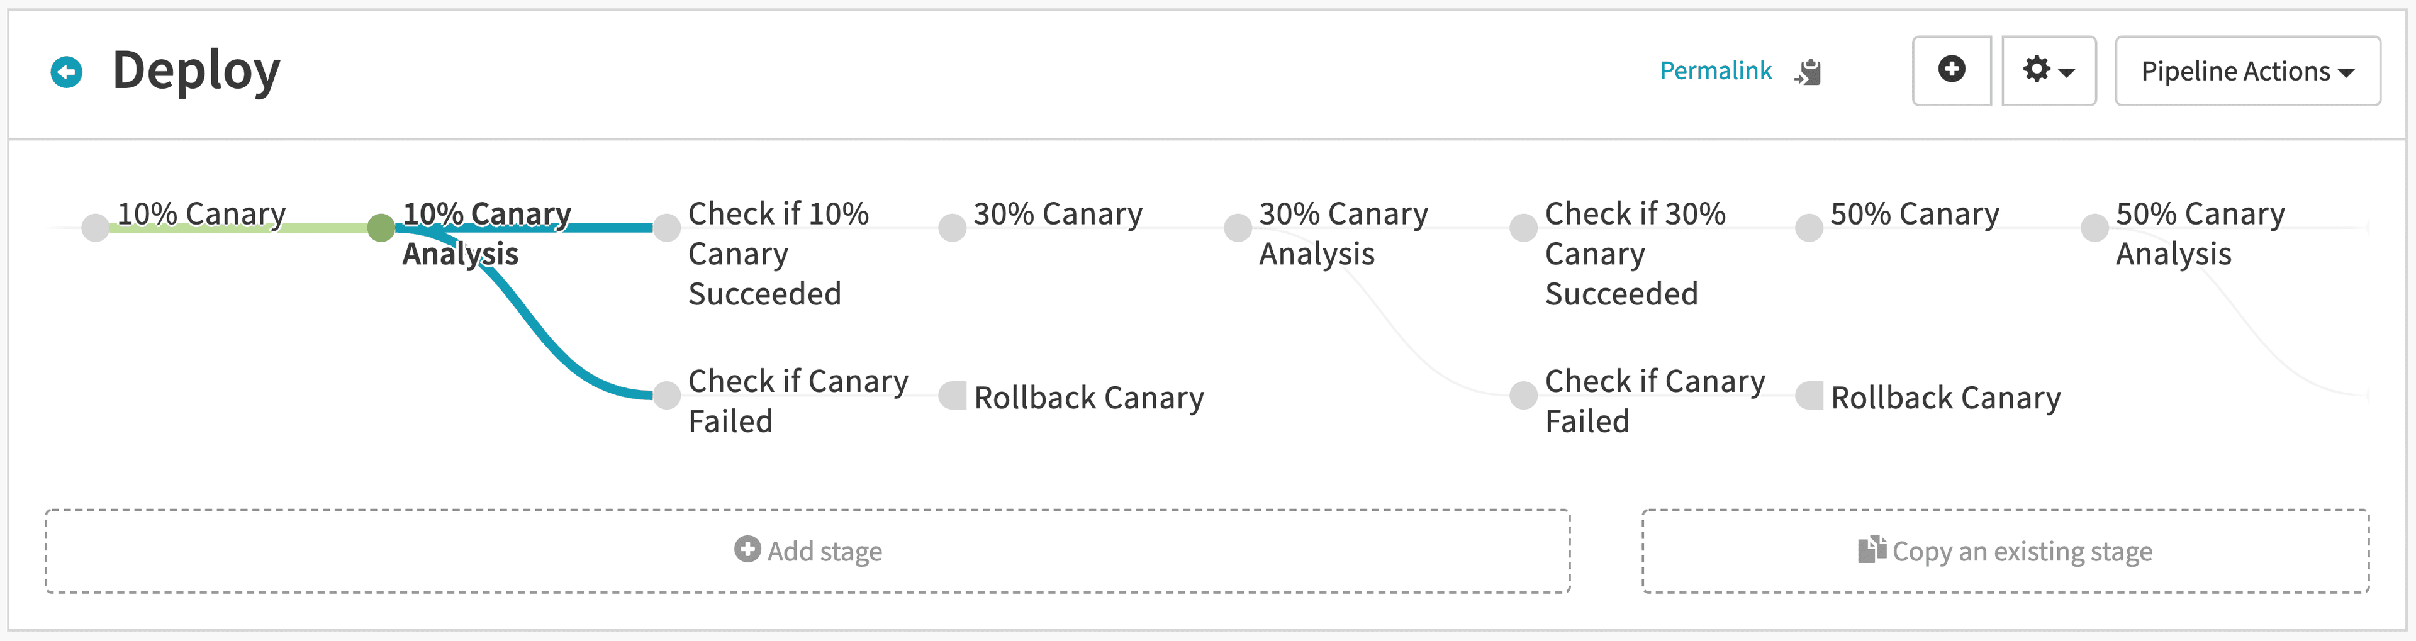Select Check if 10% Canary Succeeded stage
This screenshot has height=641, width=2416.
click(667, 228)
